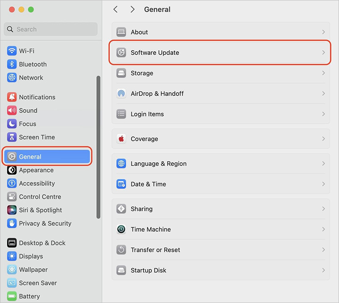Select the Language & Region globe icon
The image size is (339, 303).
pyautogui.click(x=121, y=164)
